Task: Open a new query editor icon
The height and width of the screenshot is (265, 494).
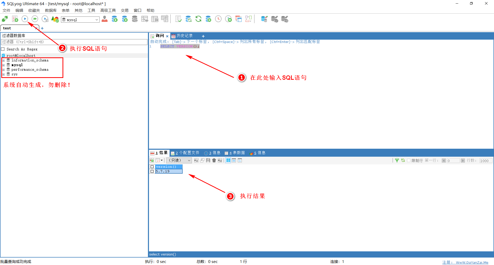Action: 15,19
